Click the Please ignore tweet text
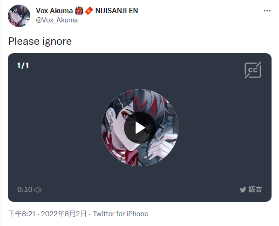 [40, 42]
